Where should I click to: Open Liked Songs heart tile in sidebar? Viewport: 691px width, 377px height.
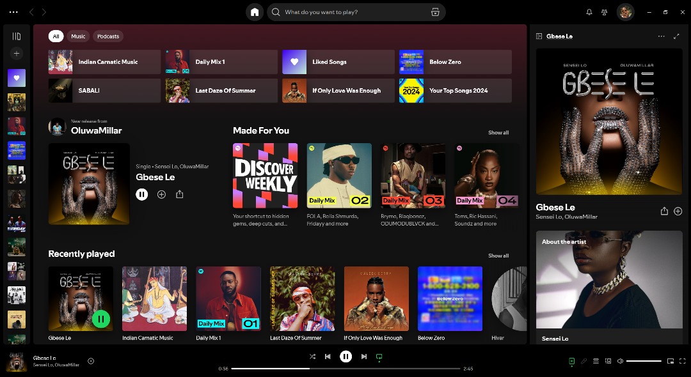(16, 78)
